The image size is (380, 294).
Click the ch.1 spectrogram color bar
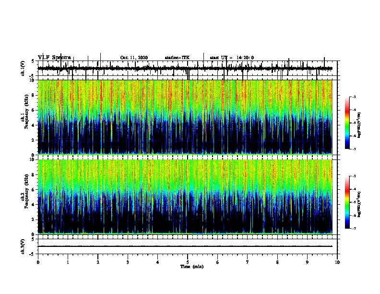click(347, 123)
